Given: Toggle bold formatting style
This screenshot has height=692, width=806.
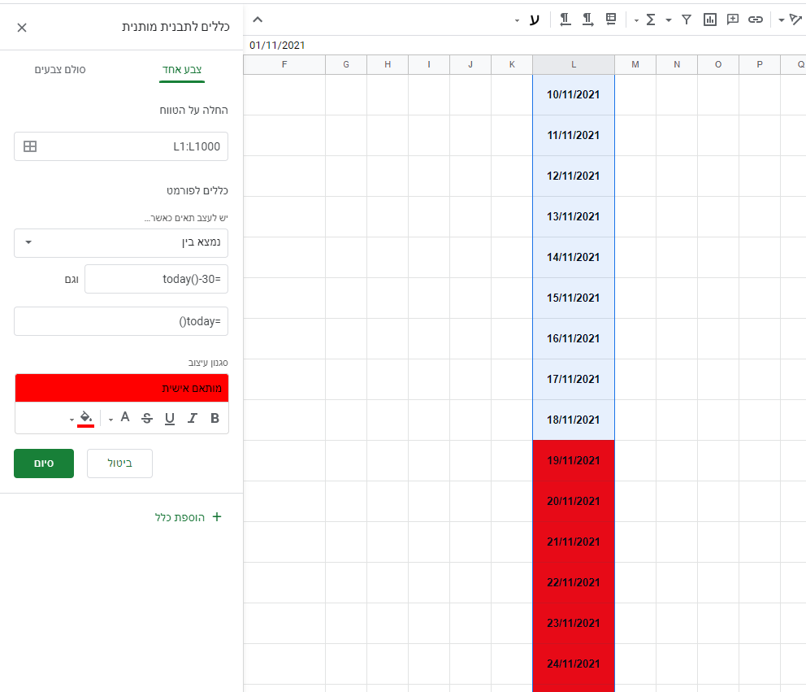Looking at the screenshot, I should coord(214,418).
